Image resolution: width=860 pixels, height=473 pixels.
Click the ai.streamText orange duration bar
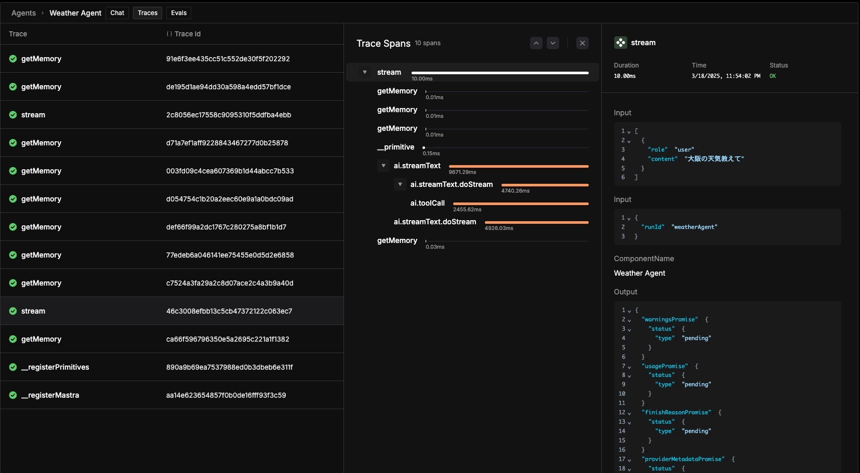click(519, 166)
